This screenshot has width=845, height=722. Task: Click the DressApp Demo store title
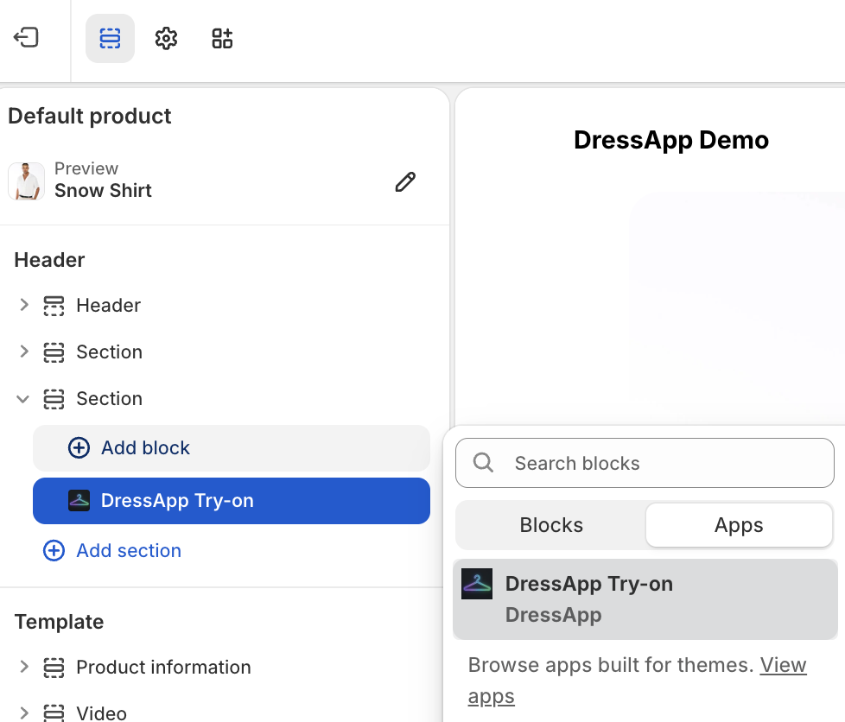coord(671,140)
